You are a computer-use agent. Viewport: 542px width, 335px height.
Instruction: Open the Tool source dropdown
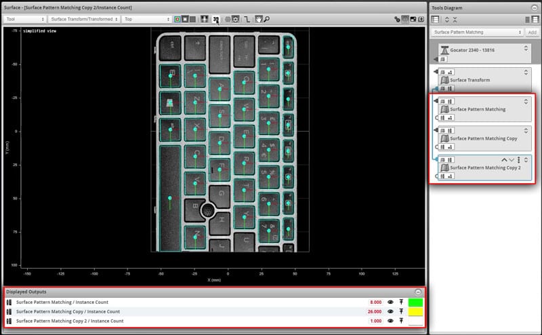click(24, 19)
